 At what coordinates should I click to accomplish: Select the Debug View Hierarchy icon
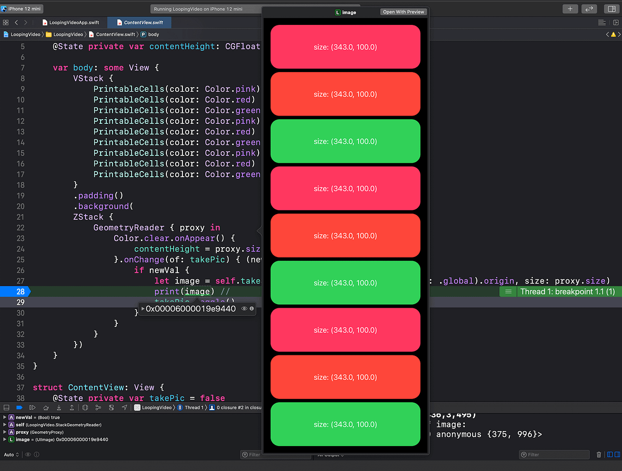point(84,408)
